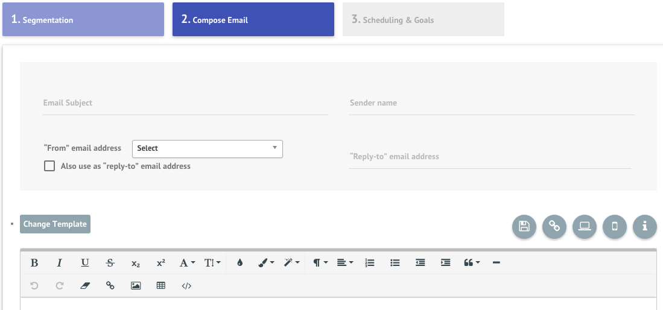Focus the Sender name field
The width and height of the screenshot is (663, 310).
pos(491,103)
